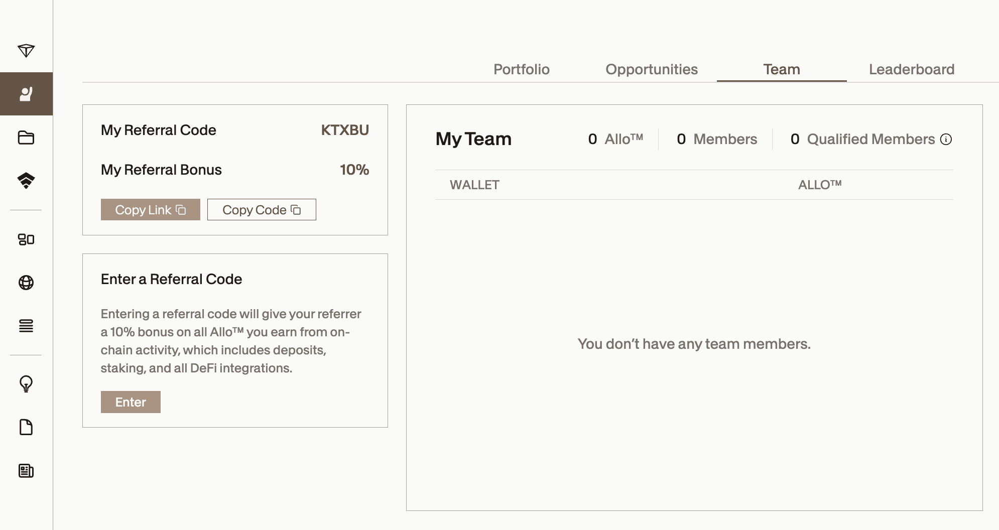The width and height of the screenshot is (999, 530).
Task: Open the folder icon in the sidebar
Action: (x=26, y=138)
